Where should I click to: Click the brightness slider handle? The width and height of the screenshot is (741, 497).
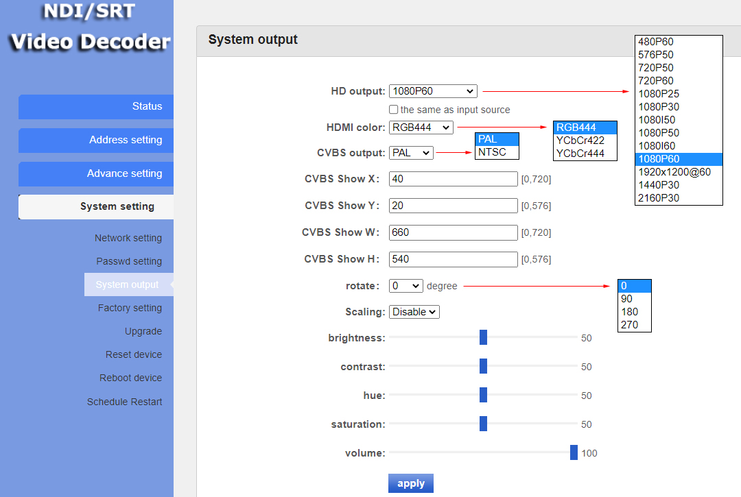pos(483,337)
